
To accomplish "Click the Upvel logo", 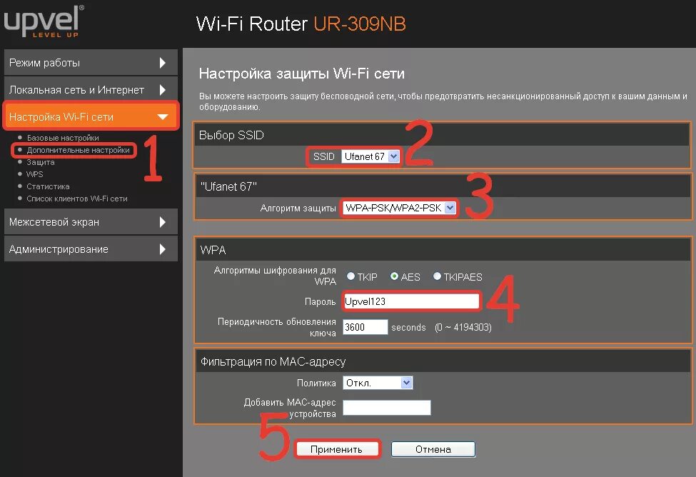I will (43, 21).
